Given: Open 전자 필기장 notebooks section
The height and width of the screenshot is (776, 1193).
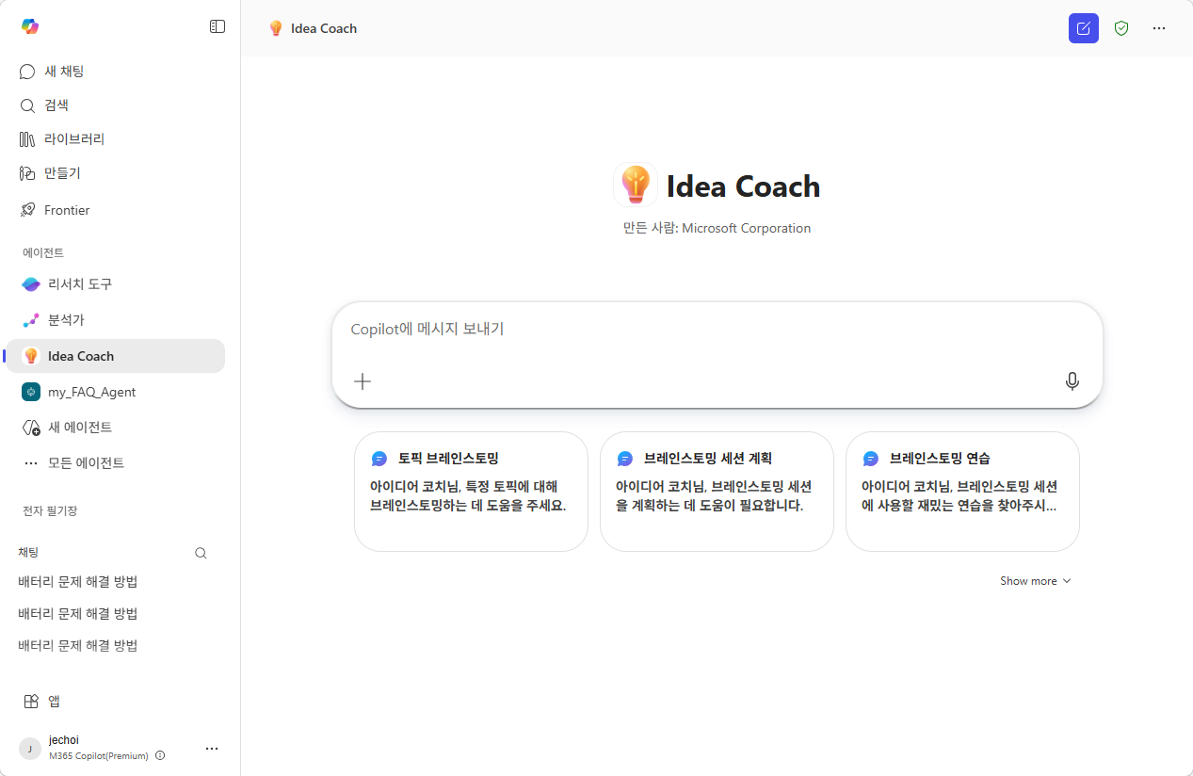Looking at the screenshot, I should pyautogui.click(x=50, y=510).
